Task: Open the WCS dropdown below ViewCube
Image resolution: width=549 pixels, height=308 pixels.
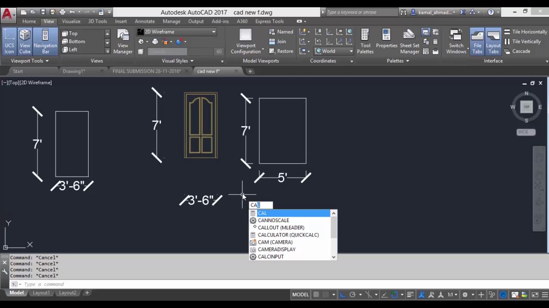Action: click(526, 132)
